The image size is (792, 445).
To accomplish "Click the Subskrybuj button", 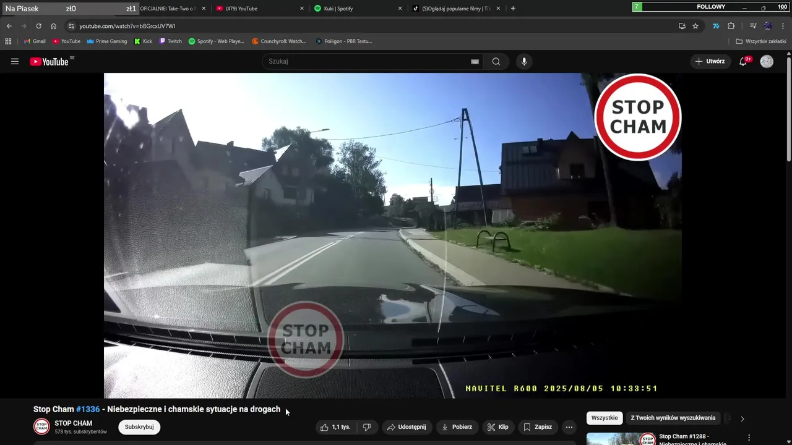I will (139, 427).
